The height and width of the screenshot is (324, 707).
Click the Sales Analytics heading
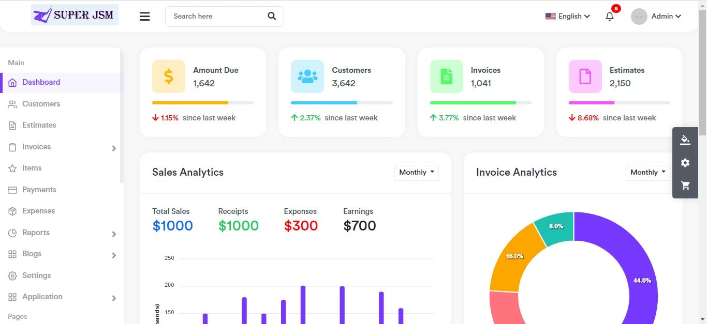click(188, 173)
